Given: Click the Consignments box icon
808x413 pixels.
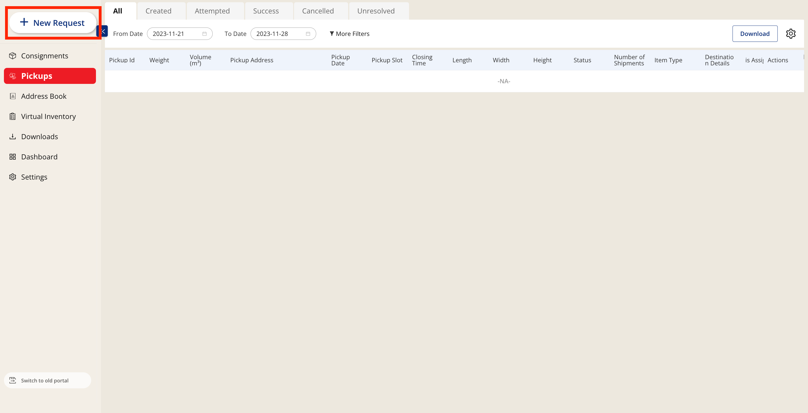Looking at the screenshot, I should [13, 56].
